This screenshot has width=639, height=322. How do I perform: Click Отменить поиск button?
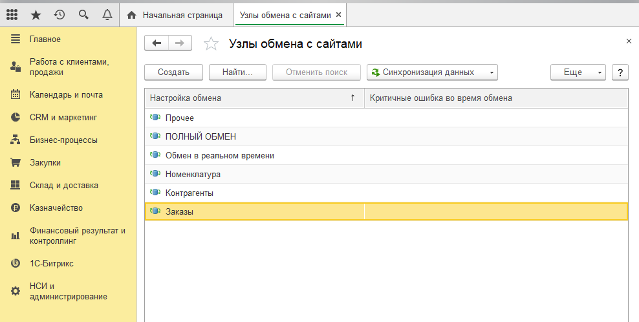[x=317, y=72]
